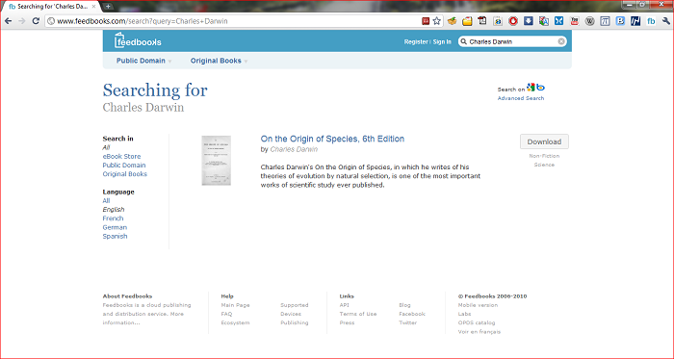674x359 pixels.
Task: Click the bookmark star in address bar
Action: pos(437,21)
